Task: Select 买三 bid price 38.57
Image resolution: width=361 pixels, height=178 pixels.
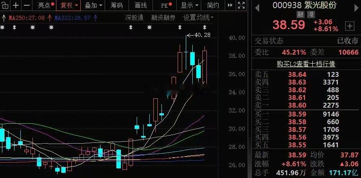Action: [297, 129]
